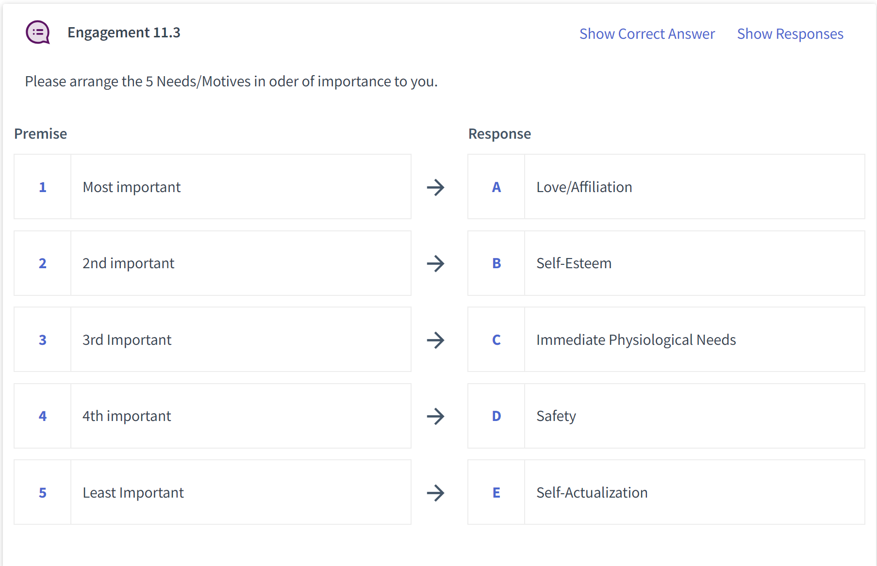Screen dimensions: 877x566
Task: Click arrow beside 2nd important row
Action: point(435,263)
